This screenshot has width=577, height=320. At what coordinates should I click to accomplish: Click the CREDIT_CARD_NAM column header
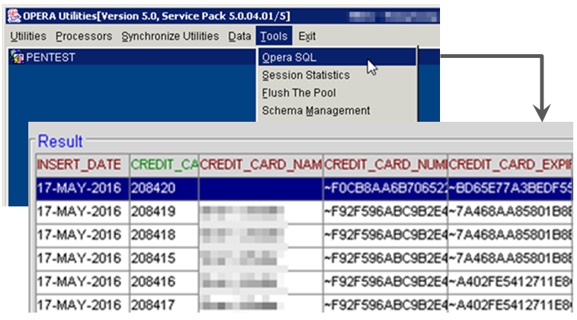261,165
